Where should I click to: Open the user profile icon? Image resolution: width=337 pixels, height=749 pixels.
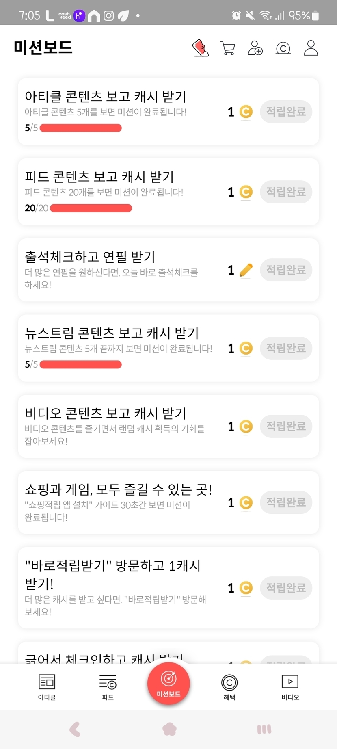point(311,48)
